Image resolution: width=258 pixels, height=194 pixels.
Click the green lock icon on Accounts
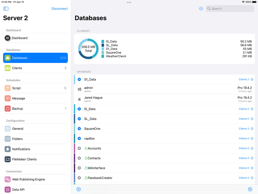[x=86, y=148]
